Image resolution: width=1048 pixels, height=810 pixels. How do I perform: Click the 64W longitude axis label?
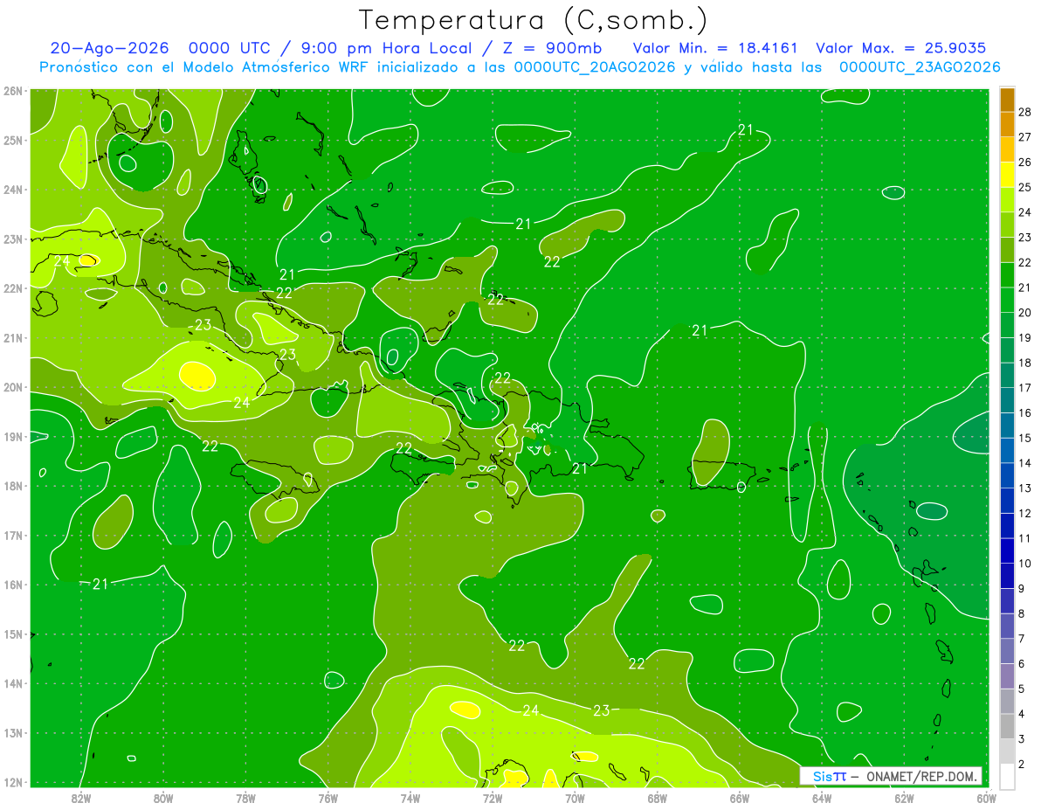point(822,798)
